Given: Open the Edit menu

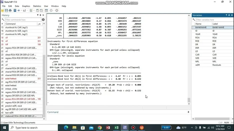Looking at the screenshot, I should coord(10,6).
